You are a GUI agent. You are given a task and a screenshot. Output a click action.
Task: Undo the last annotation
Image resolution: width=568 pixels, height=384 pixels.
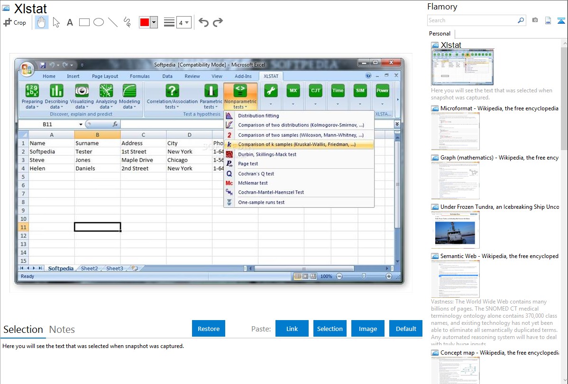coord(203,22)
